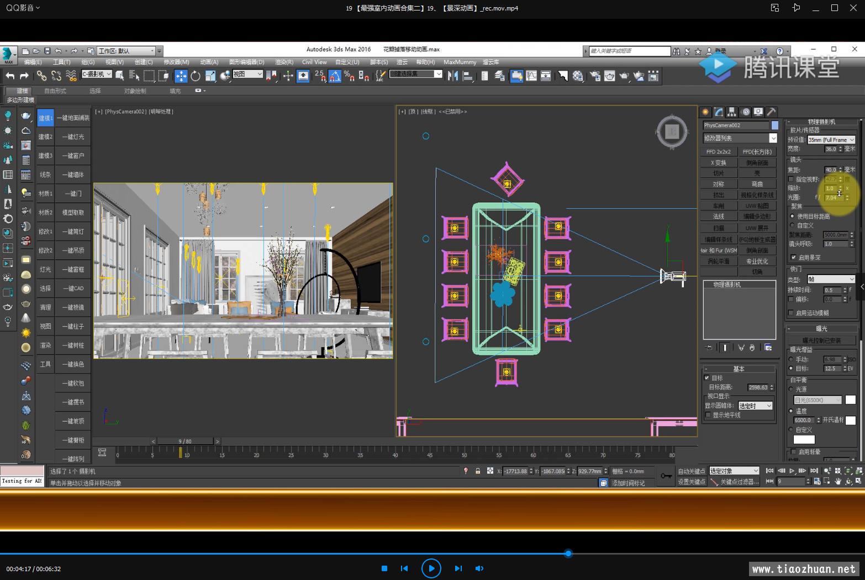Viewport: 865px width, 580px height.
Task: Click the ViewCube in top viewport
Action: 672,131
